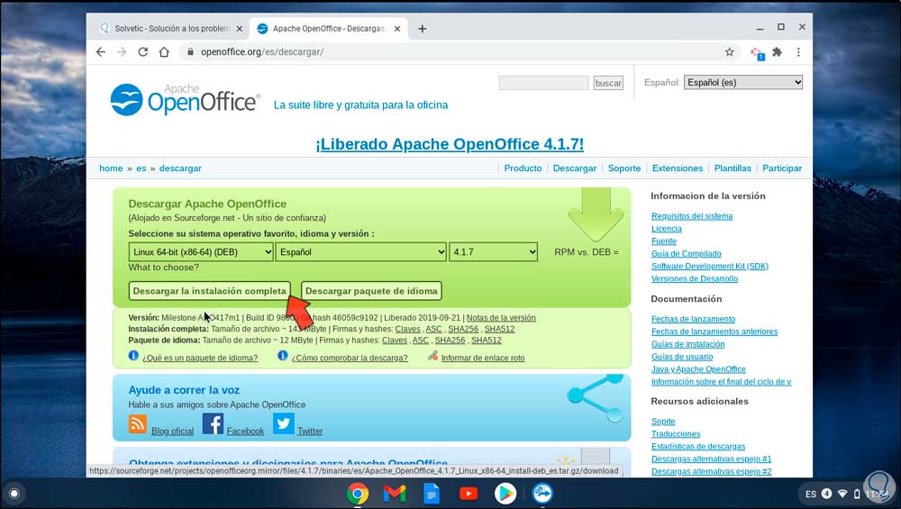Screen dimensions: 901x509
Task: Click Notas de la versión link
Action: point(501,318)
